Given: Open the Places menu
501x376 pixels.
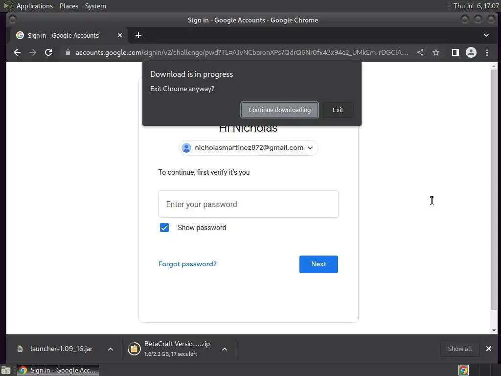Looking at the screenshot, I should click(x=68, y=6).
